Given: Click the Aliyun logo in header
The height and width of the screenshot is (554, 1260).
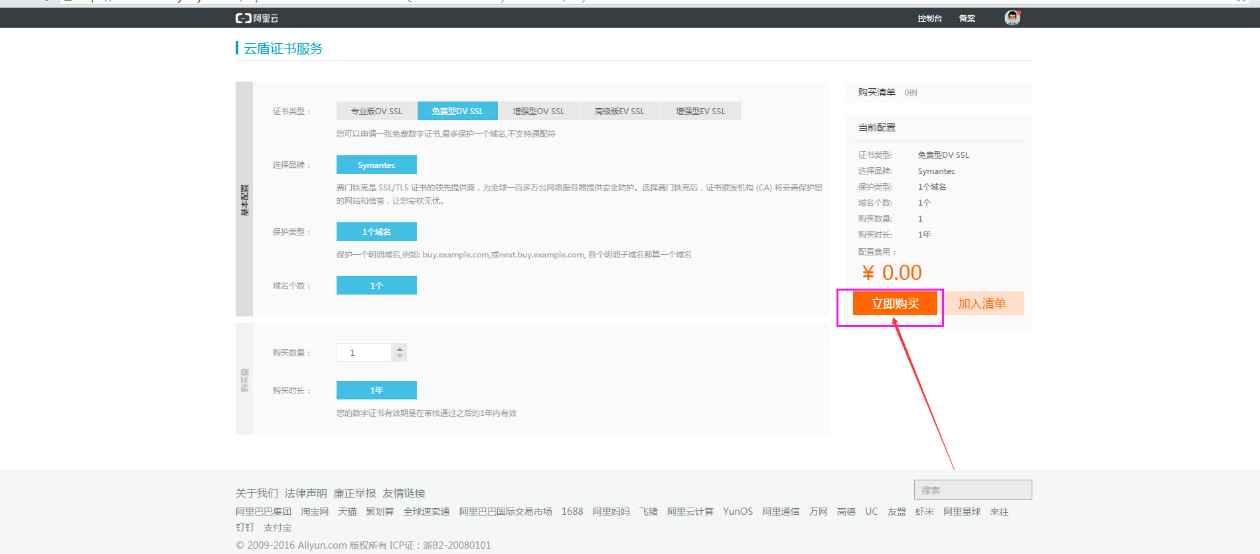Looking at the screenshot, I should pos(257,18).
